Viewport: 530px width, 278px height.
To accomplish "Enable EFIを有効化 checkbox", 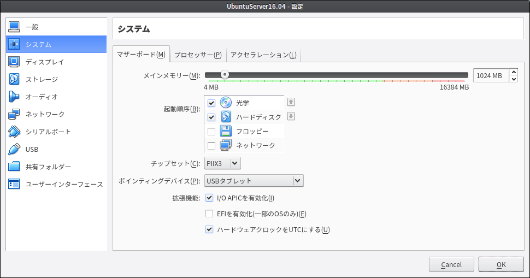I will [209, 214].
